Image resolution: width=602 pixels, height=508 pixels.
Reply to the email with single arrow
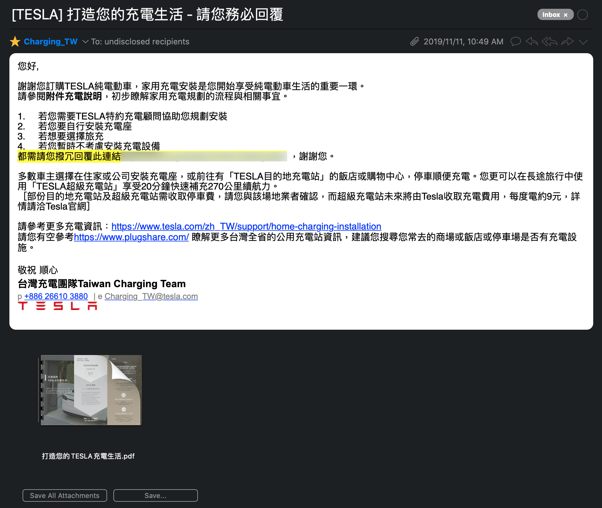point(532,42)
